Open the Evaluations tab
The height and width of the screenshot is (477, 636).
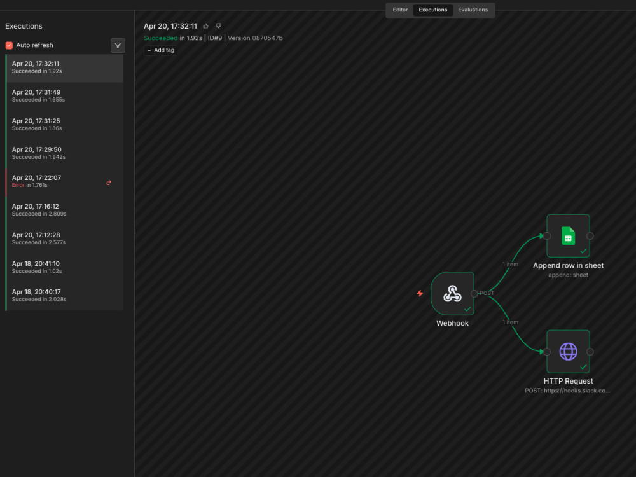(473, 10)
